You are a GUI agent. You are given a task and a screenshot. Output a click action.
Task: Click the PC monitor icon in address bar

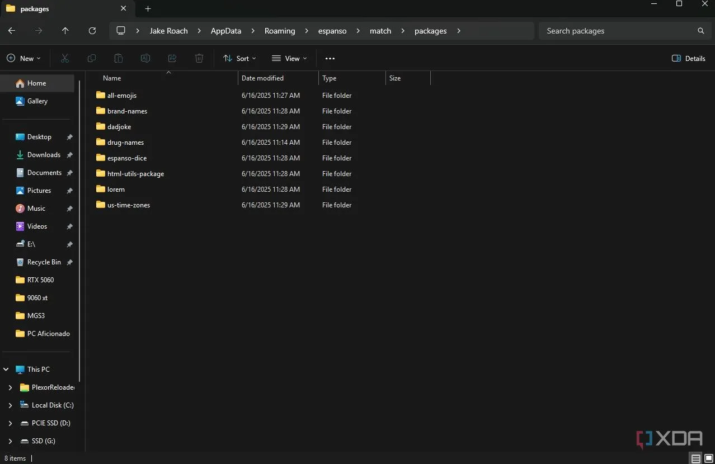[121, 31]
